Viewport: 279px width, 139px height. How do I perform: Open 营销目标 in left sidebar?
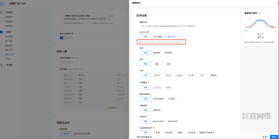(9, 17)
